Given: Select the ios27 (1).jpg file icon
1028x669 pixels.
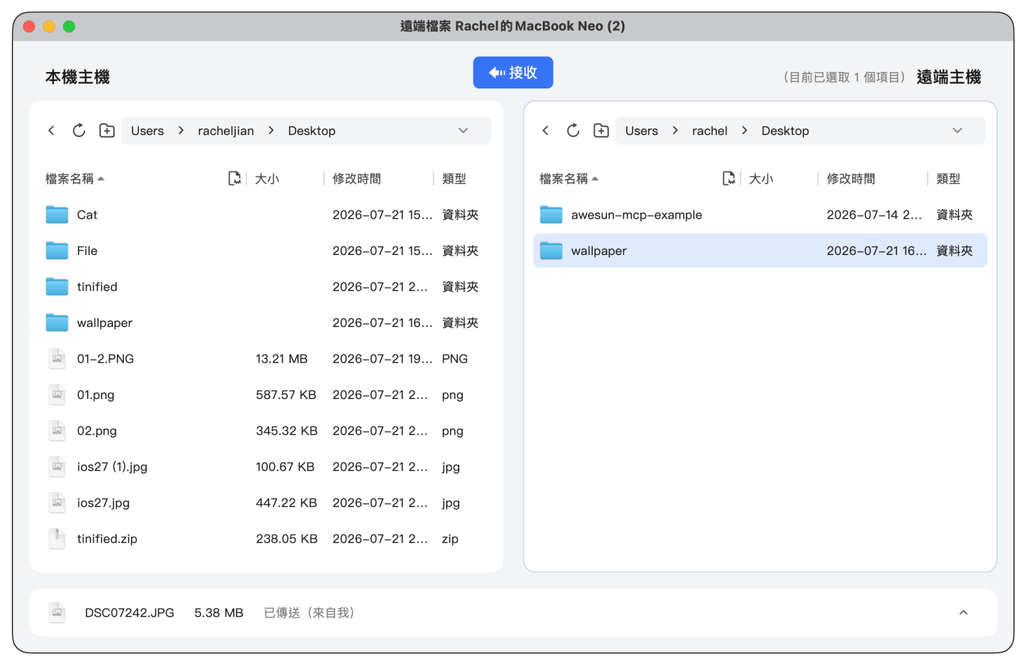Looking at the screenshot, I should coord(57,467).
